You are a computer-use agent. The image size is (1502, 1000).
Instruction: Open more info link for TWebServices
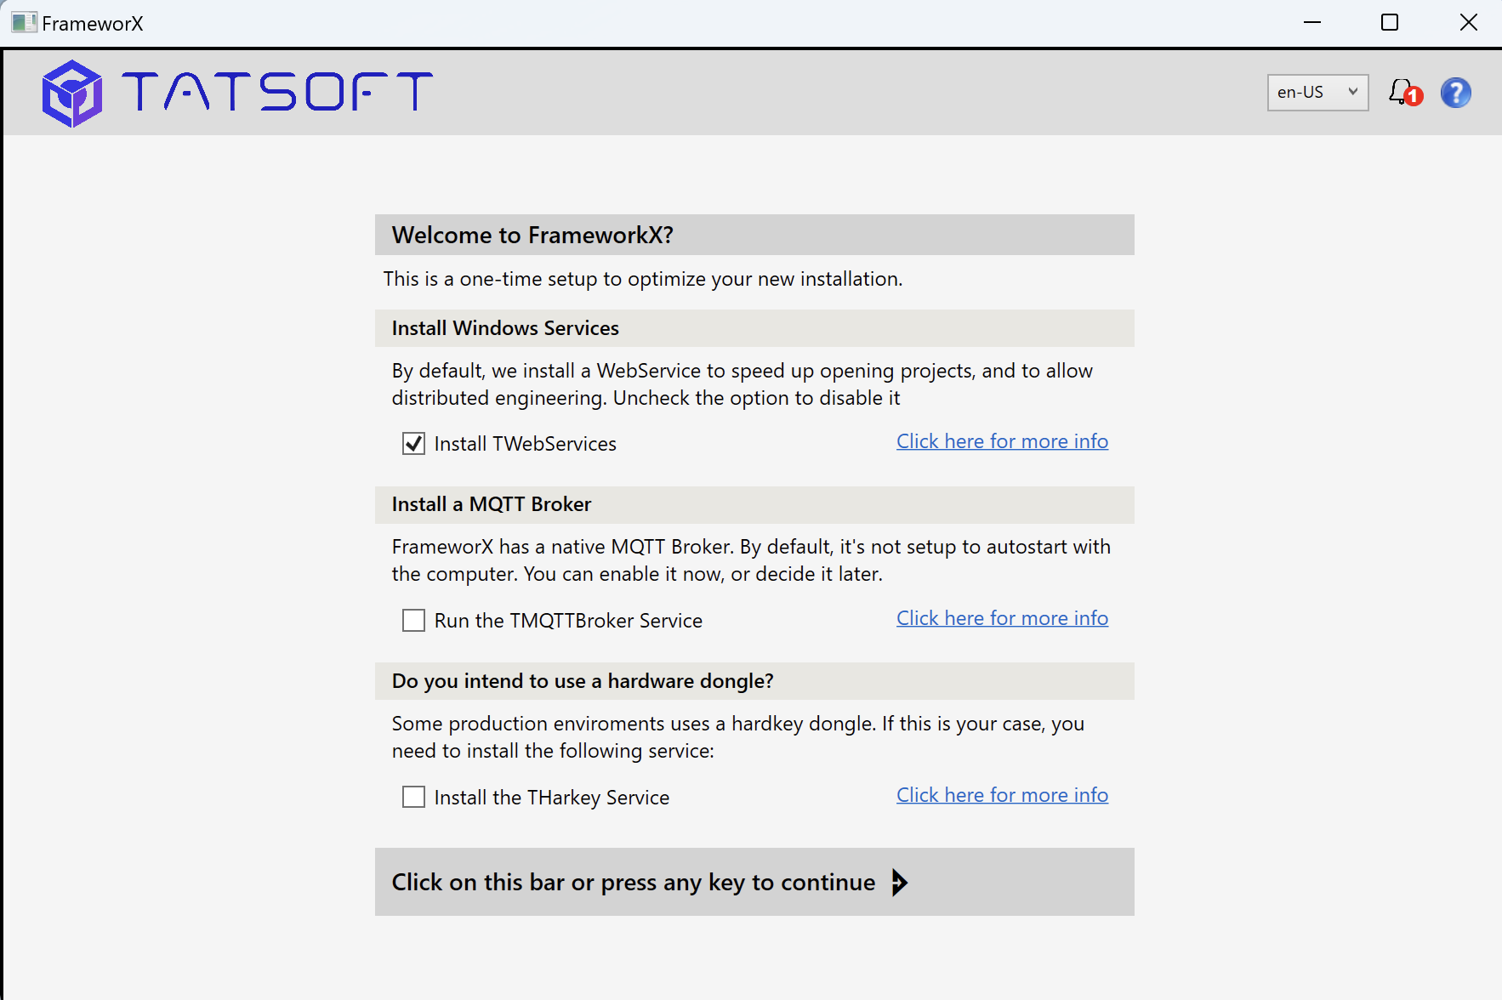pos(1002,441)
